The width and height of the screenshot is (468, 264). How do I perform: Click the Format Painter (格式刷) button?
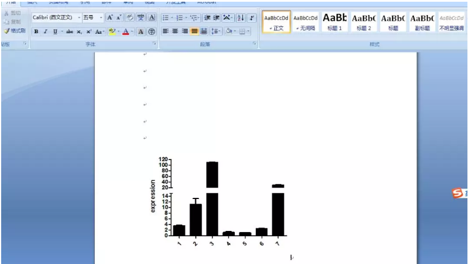(x=15, y=30)
